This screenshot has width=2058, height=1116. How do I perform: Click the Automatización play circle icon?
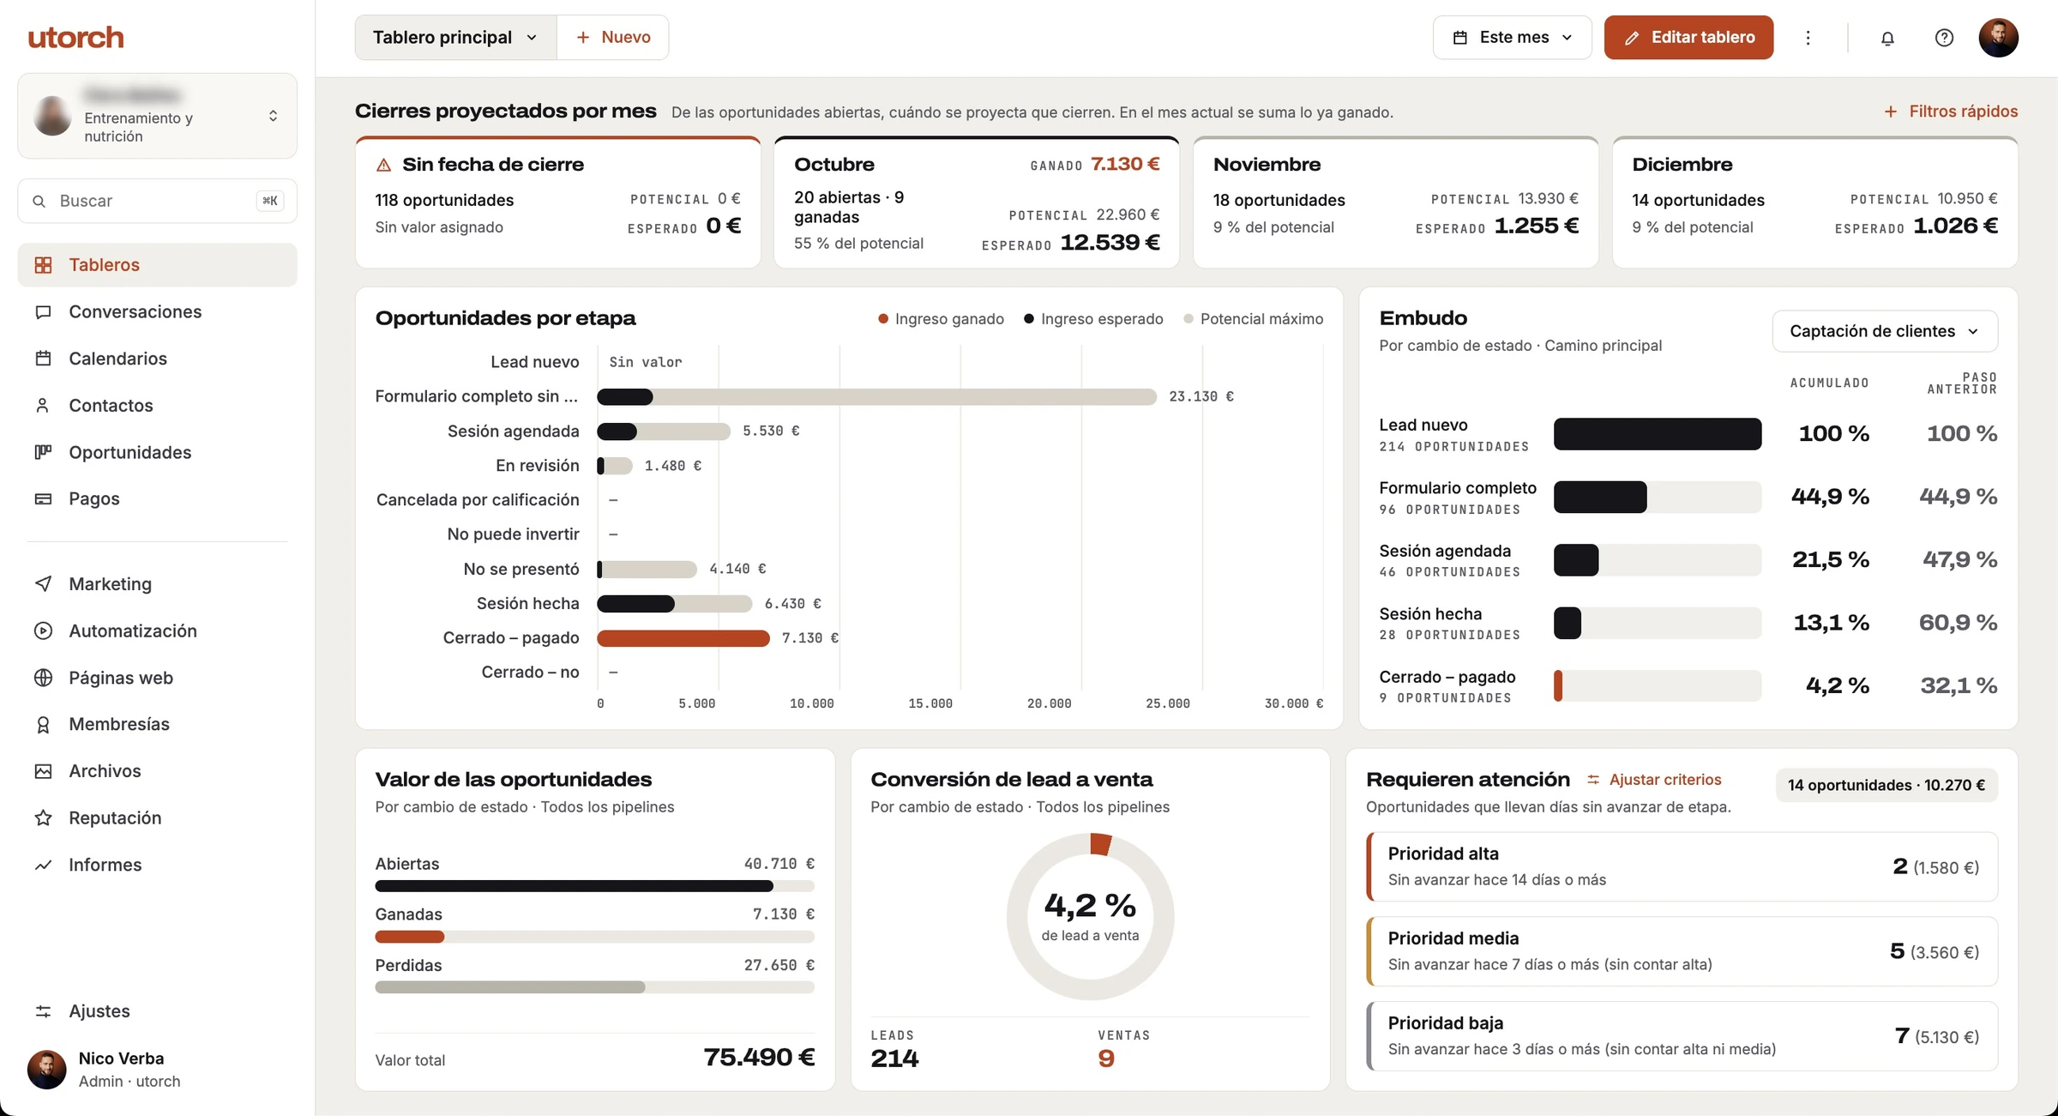(x=43, y=631)
